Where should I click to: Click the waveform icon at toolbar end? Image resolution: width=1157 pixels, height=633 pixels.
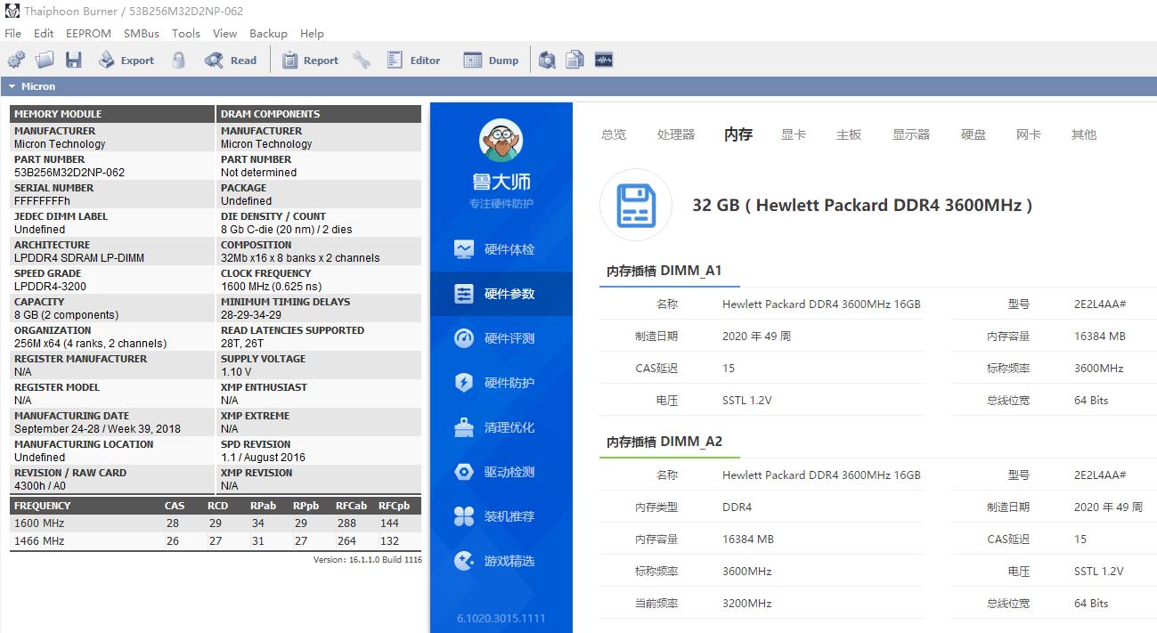pos(603,60)
